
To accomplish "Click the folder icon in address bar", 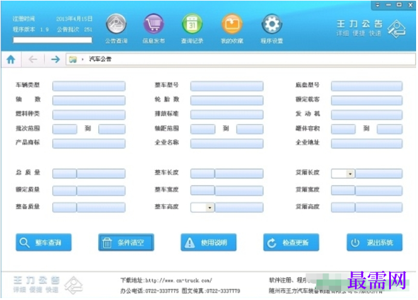I will click(x=73, y=59).
